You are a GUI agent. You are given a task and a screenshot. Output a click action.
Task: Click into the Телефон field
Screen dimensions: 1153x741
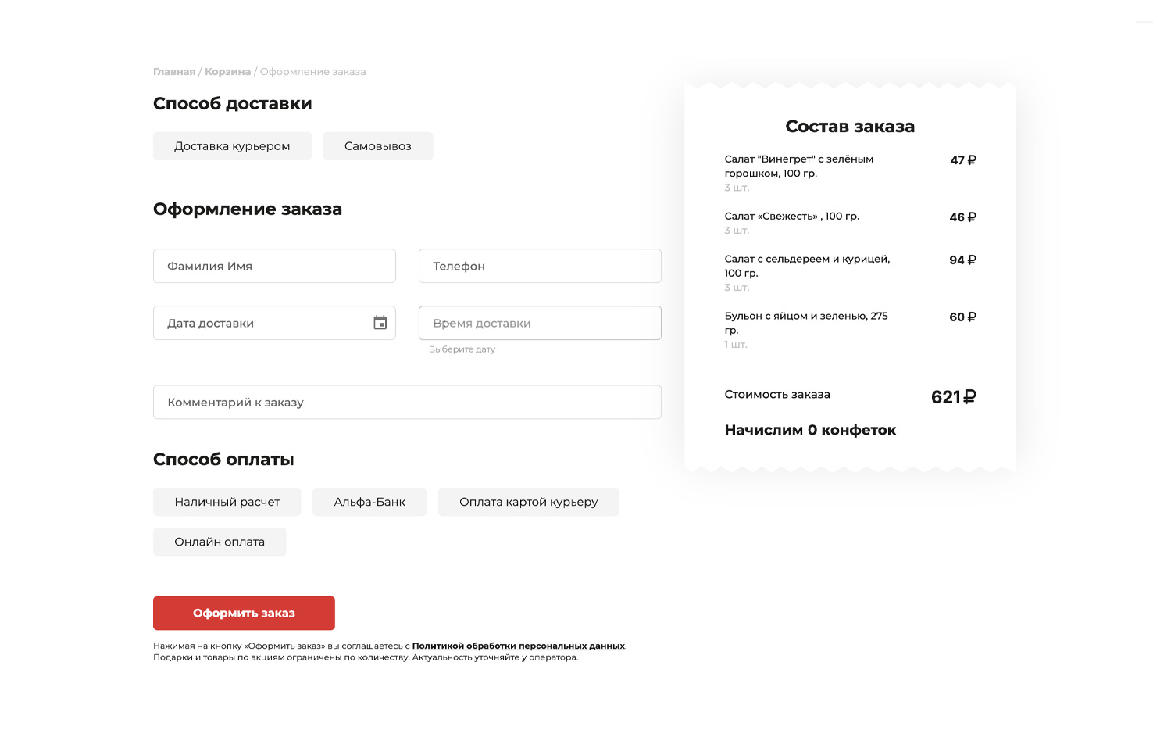[x=540, y=266]
